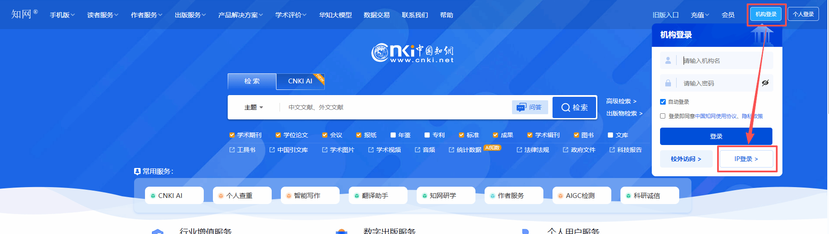Open the 高级检索 link
Screen dimensions: 829x234
[621, 101]
